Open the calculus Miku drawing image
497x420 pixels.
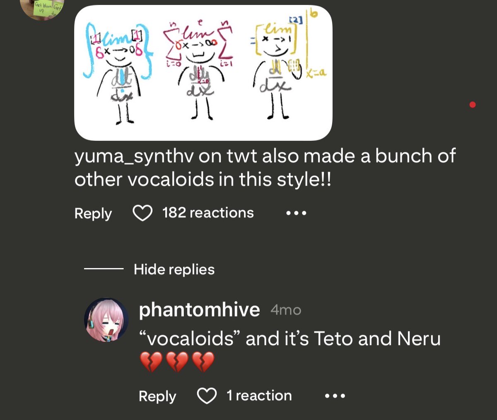click(203, 73)
